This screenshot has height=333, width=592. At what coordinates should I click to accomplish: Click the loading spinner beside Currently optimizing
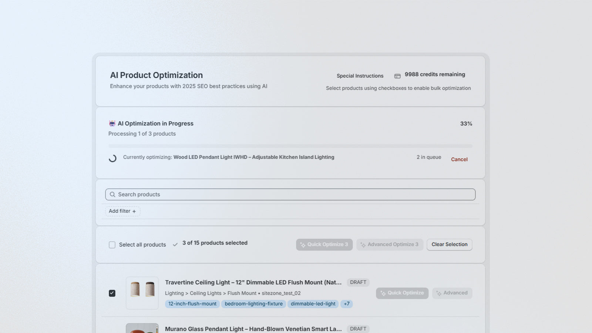112,158
